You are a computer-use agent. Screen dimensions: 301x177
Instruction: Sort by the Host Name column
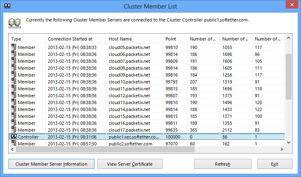(x=134, y=39)
